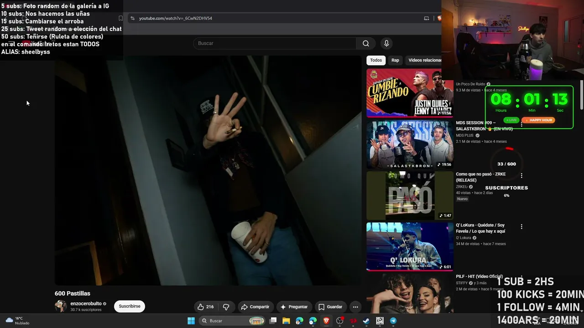Open the Q' LoKura Quédate video title
584x328 pixels.
(x=480, y=228)
